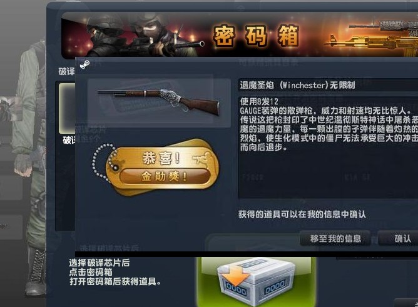
Task: Click the orange arrow above the lockbox
Action: pos(235,274)
